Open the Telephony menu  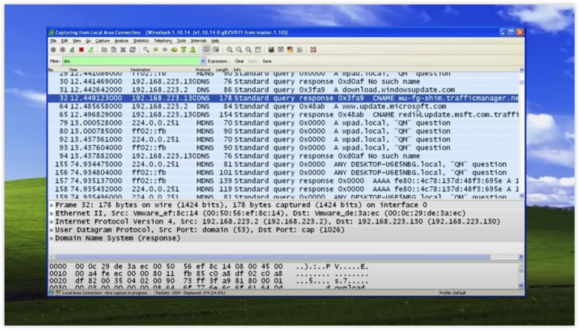163,41
